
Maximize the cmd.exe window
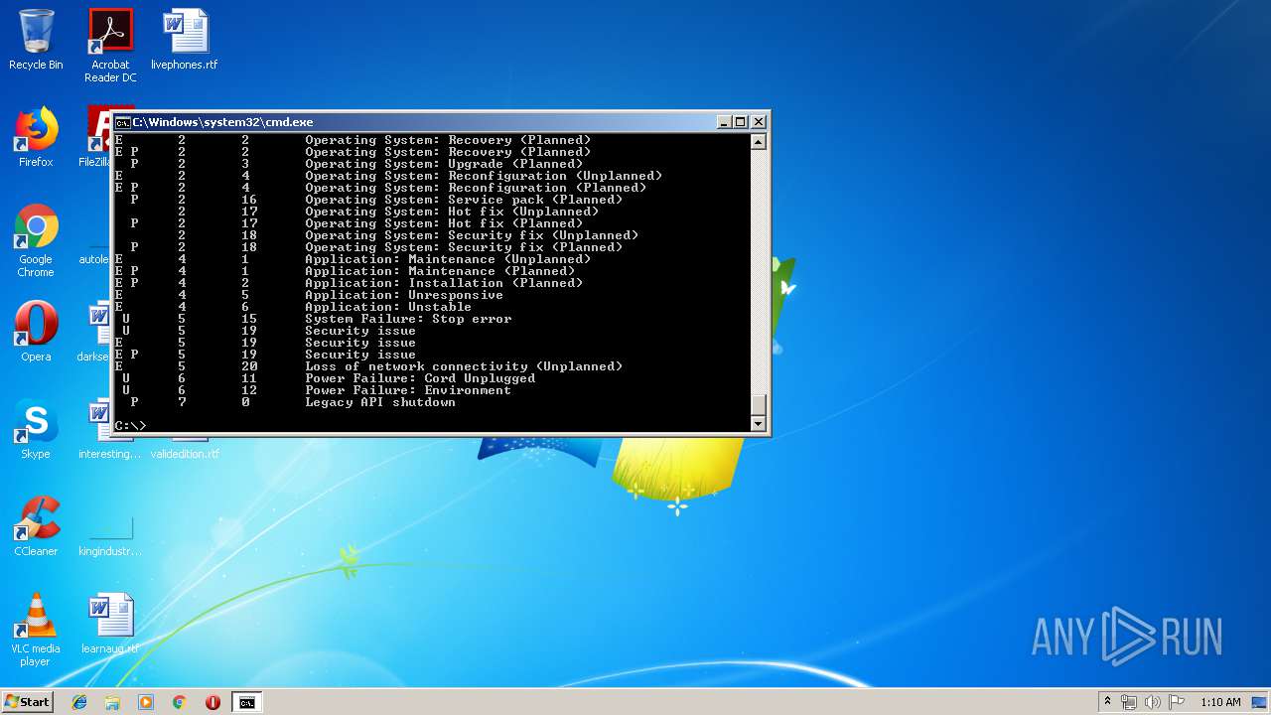741,122
